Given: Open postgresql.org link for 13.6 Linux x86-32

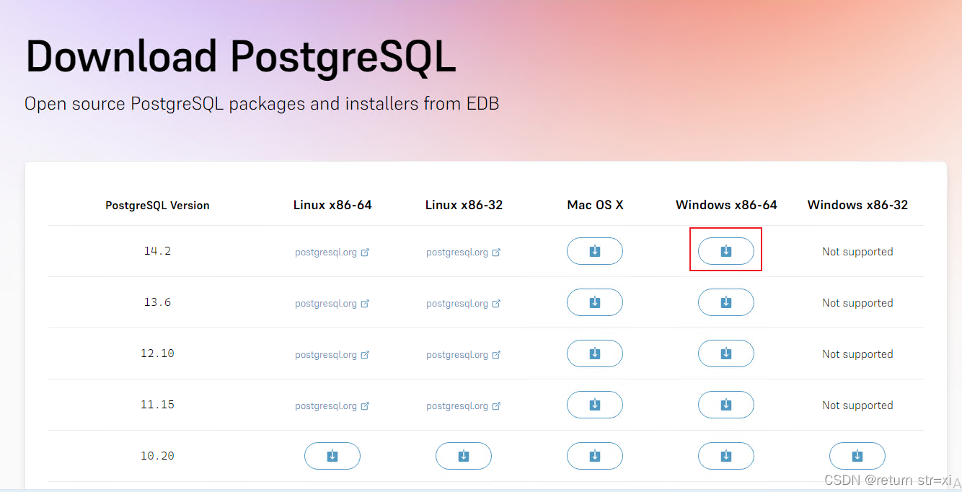Looking at the screenshot, I should tap(464, 304).
